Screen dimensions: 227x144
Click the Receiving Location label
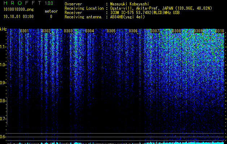[84, 8]
